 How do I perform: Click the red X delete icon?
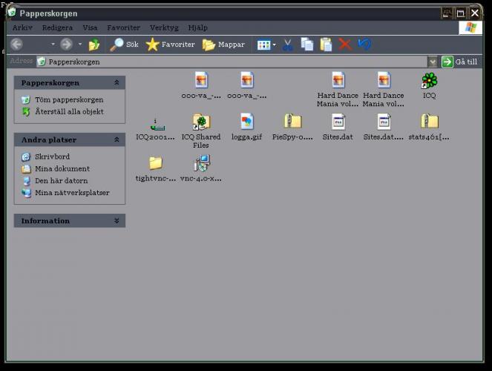(345, 45)
